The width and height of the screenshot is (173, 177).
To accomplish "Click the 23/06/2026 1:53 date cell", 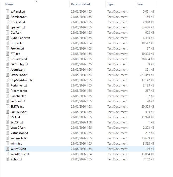I will [x=81, y=49].
